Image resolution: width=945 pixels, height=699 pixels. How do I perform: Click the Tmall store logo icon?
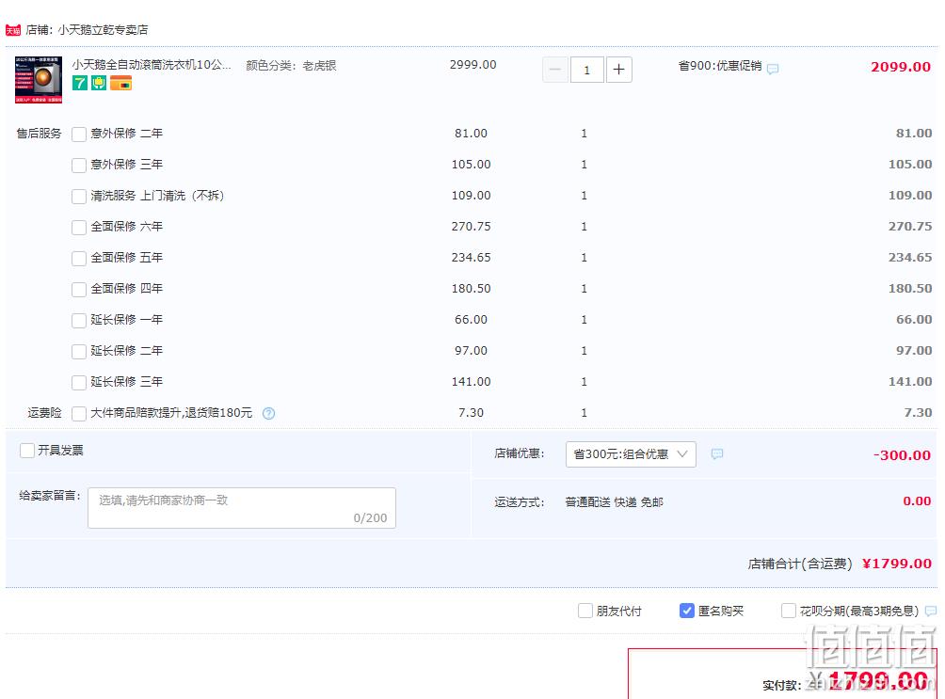pyautogui.click(x=13, y=30)
